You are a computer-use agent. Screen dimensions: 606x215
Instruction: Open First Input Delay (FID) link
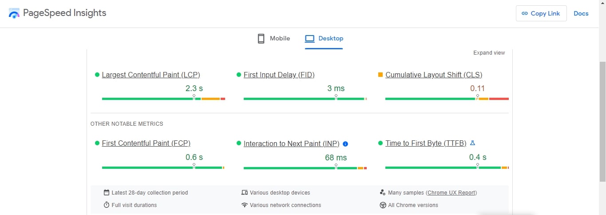279,75
